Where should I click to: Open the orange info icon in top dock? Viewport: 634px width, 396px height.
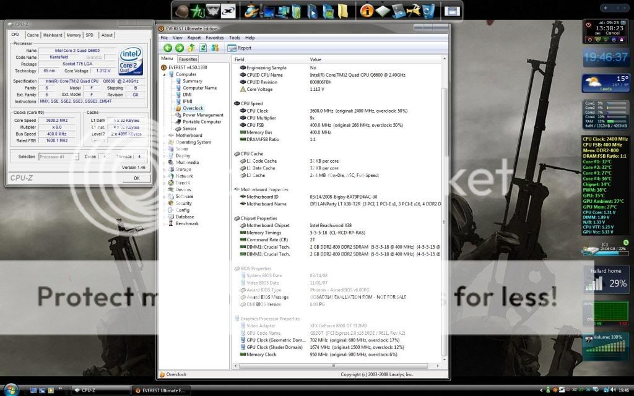point(367,11)
